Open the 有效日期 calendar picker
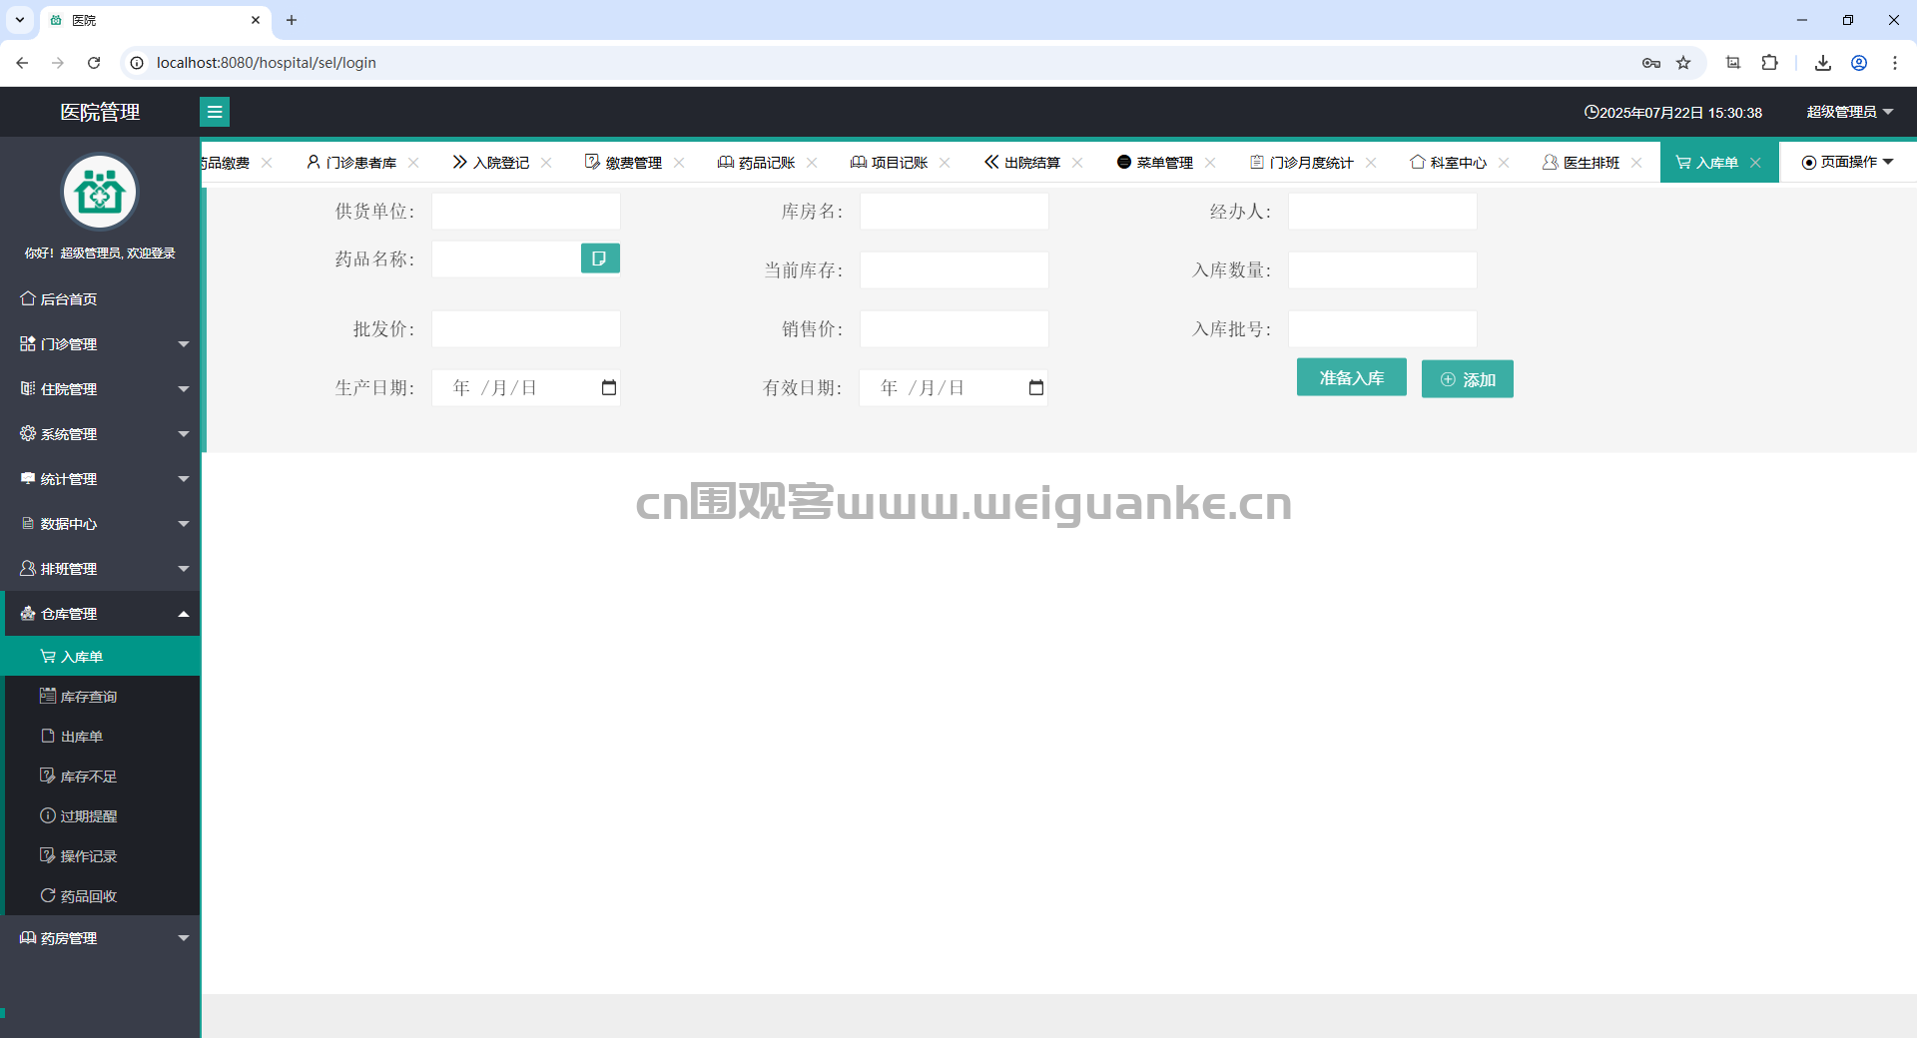The width and height of the screenshot is (1917, 1038). point(1036,388)
